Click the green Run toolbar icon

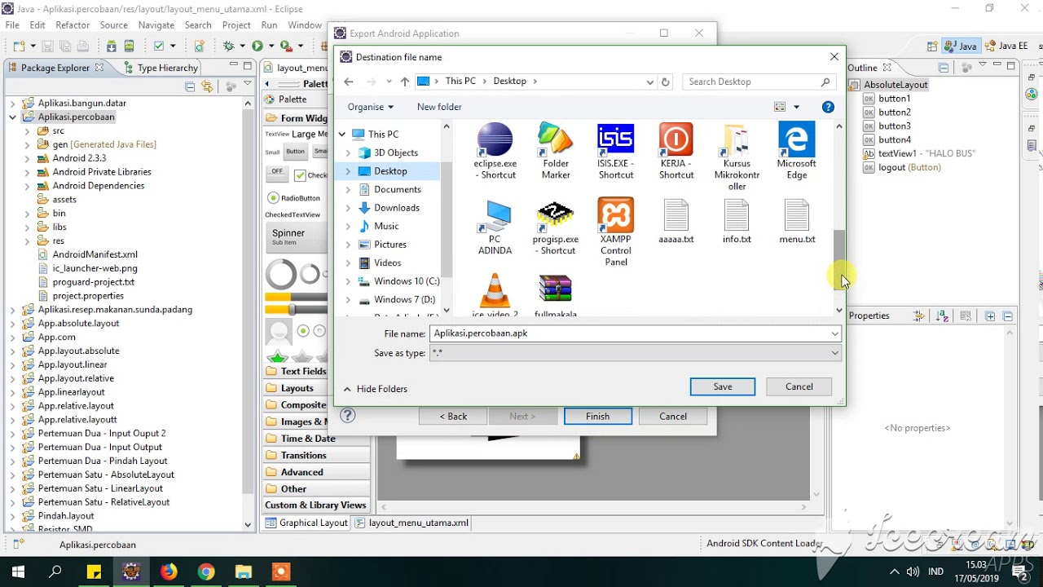257,46
